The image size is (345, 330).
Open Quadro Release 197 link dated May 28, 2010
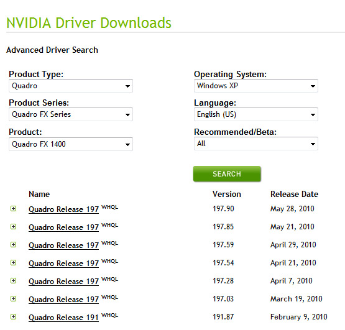(63, 209)
